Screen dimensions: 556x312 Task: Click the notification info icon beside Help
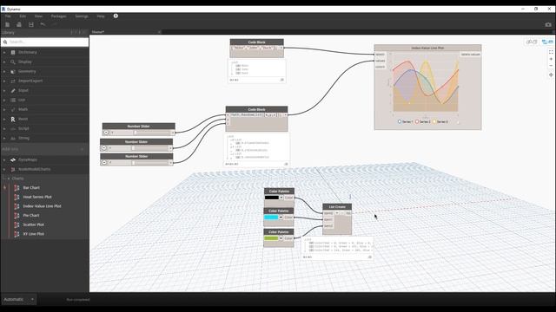tap(116, 16)
